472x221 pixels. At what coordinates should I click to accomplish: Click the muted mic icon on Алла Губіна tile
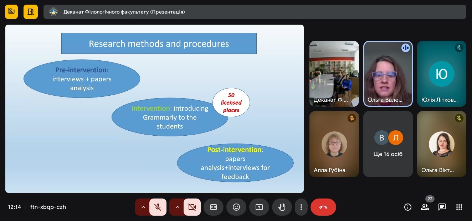coord(352,118)
